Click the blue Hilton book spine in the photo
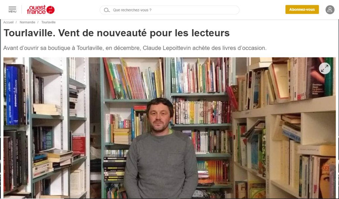The image size is (339, 199). tap(15, 95)
